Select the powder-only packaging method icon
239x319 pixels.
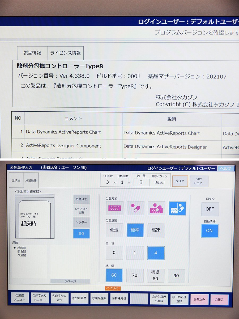[114, 208]
